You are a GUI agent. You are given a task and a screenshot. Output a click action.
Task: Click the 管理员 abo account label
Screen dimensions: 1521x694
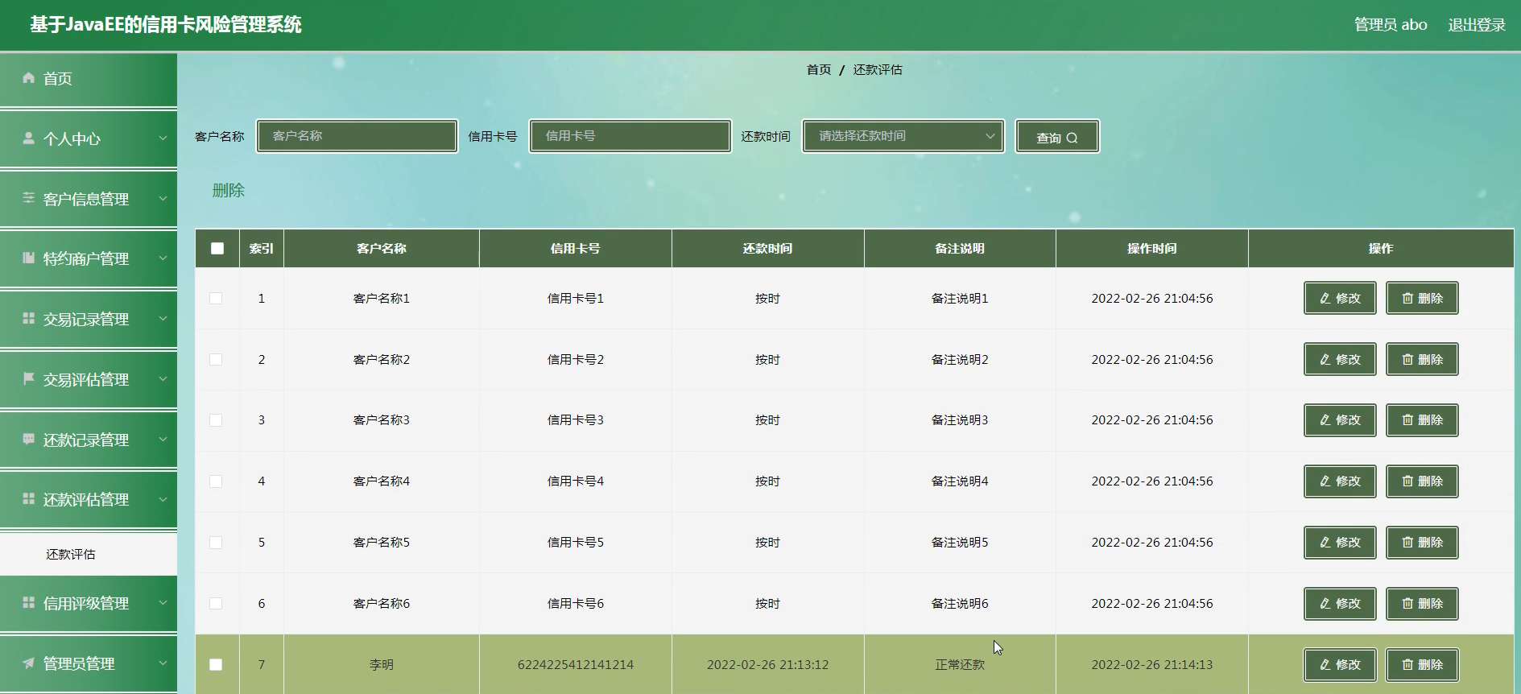[x=1391, y=25]
